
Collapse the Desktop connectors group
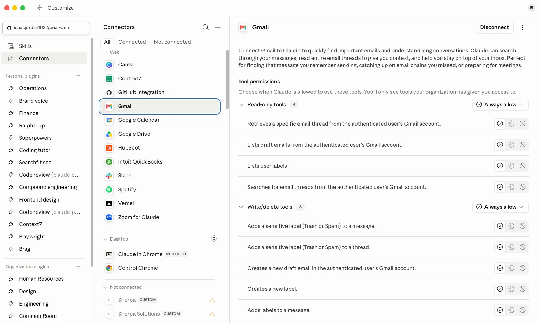click(x=105, y=239)
